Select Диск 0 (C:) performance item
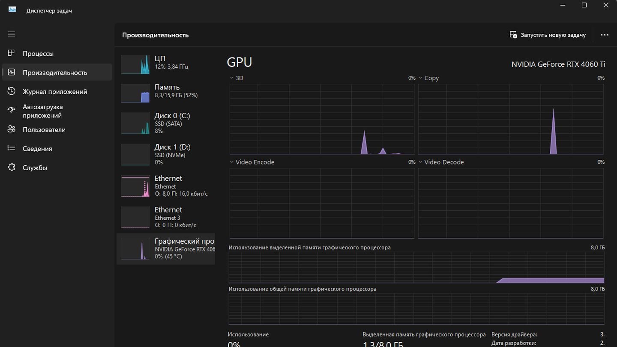617x347 pixels. (165, 123)
